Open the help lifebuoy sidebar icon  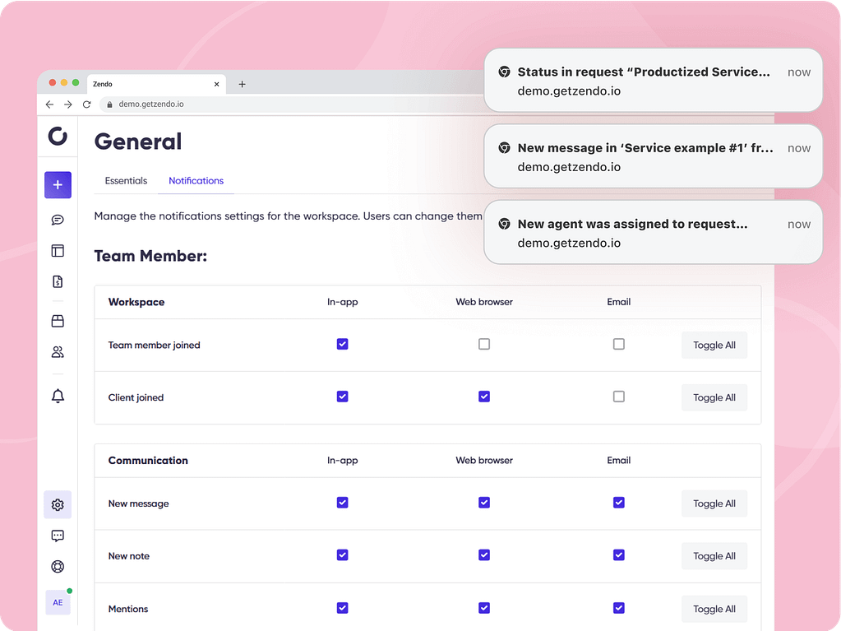[x=58, y=567]
